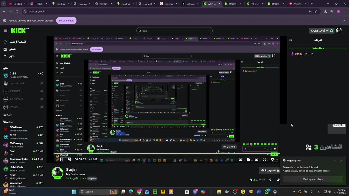Switch to the webook tab
This screenshot has height=196, width=349.
104,4
